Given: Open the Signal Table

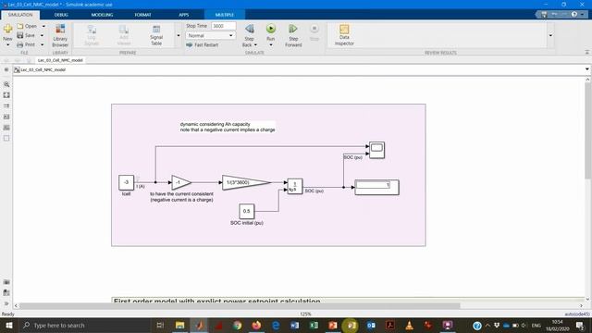Looking at the screenshot, I should [x=156, y=35].
